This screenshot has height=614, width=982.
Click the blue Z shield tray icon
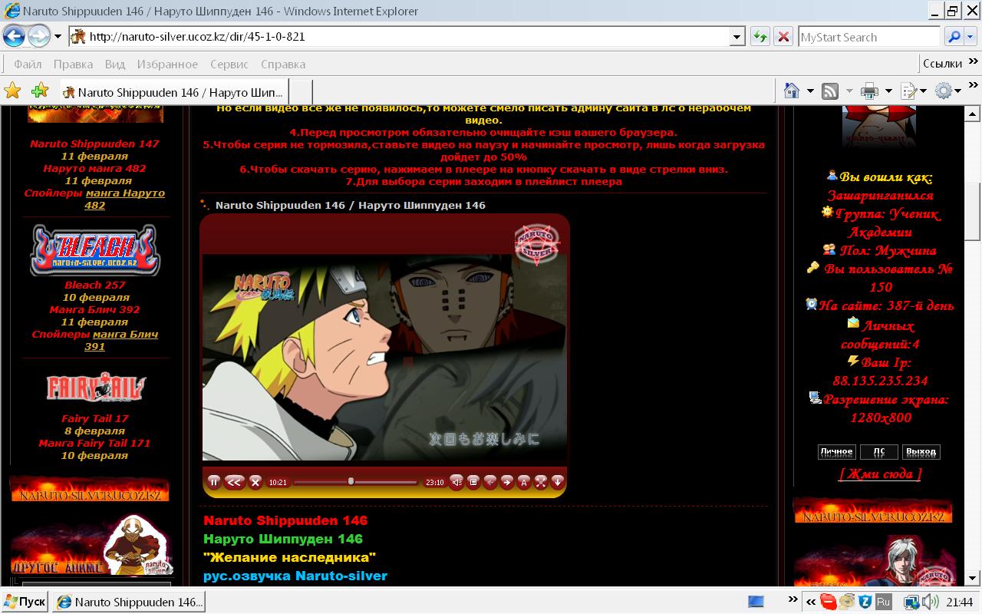tap(865, 602)
